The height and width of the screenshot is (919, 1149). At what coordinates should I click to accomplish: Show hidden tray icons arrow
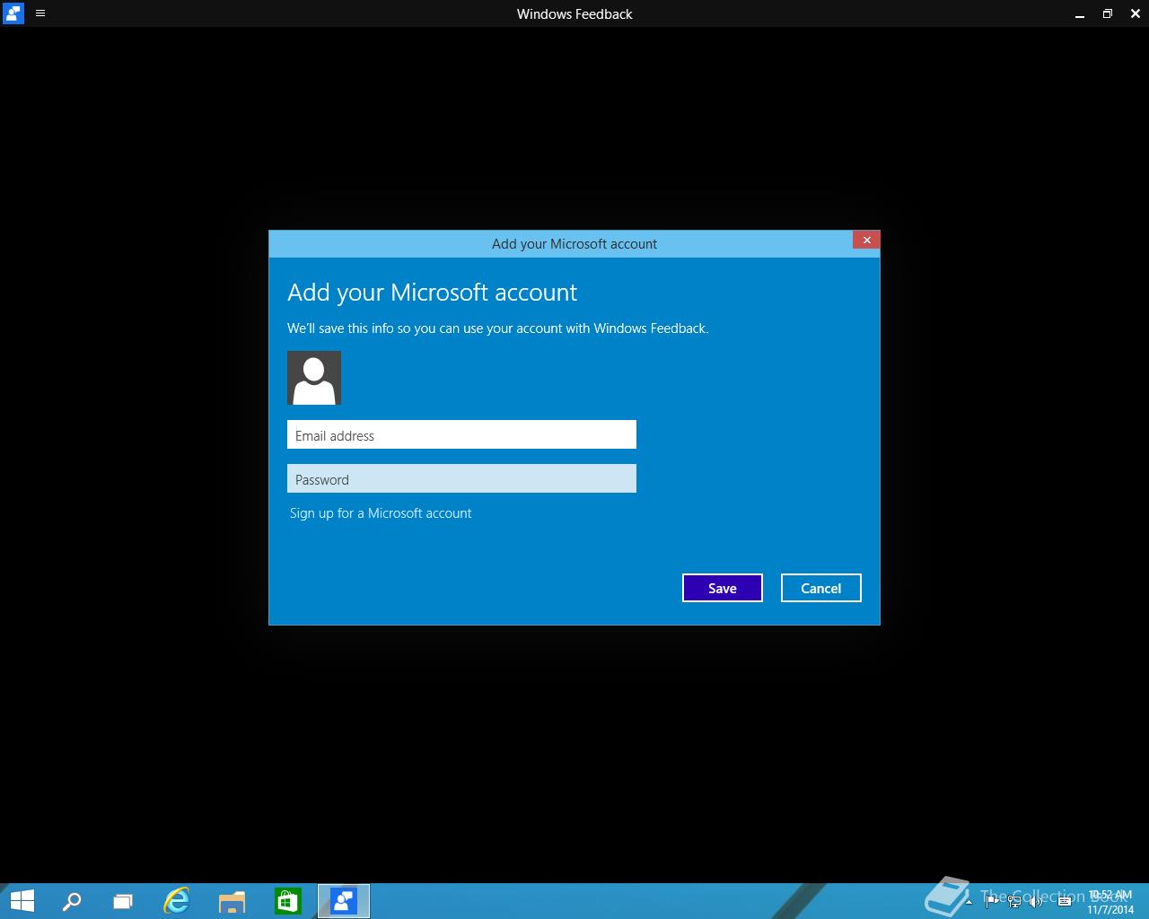click(x=969, y=901)
